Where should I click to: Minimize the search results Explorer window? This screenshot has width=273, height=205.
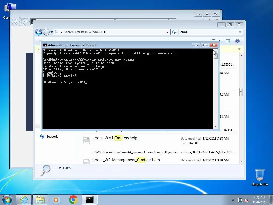pos(221,25)
